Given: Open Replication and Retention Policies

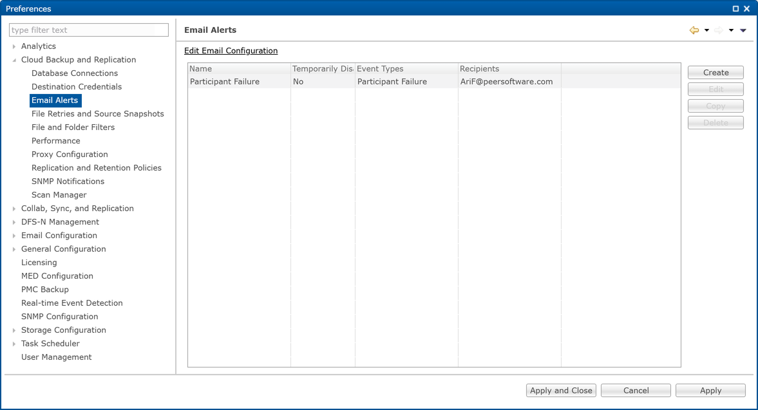Looking at the screenshot, I should coord(96,168).
